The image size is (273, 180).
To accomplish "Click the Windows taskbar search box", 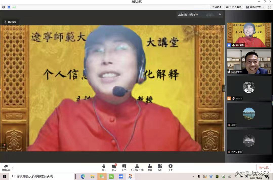I will pyautogui.click(x=43, y=176).
